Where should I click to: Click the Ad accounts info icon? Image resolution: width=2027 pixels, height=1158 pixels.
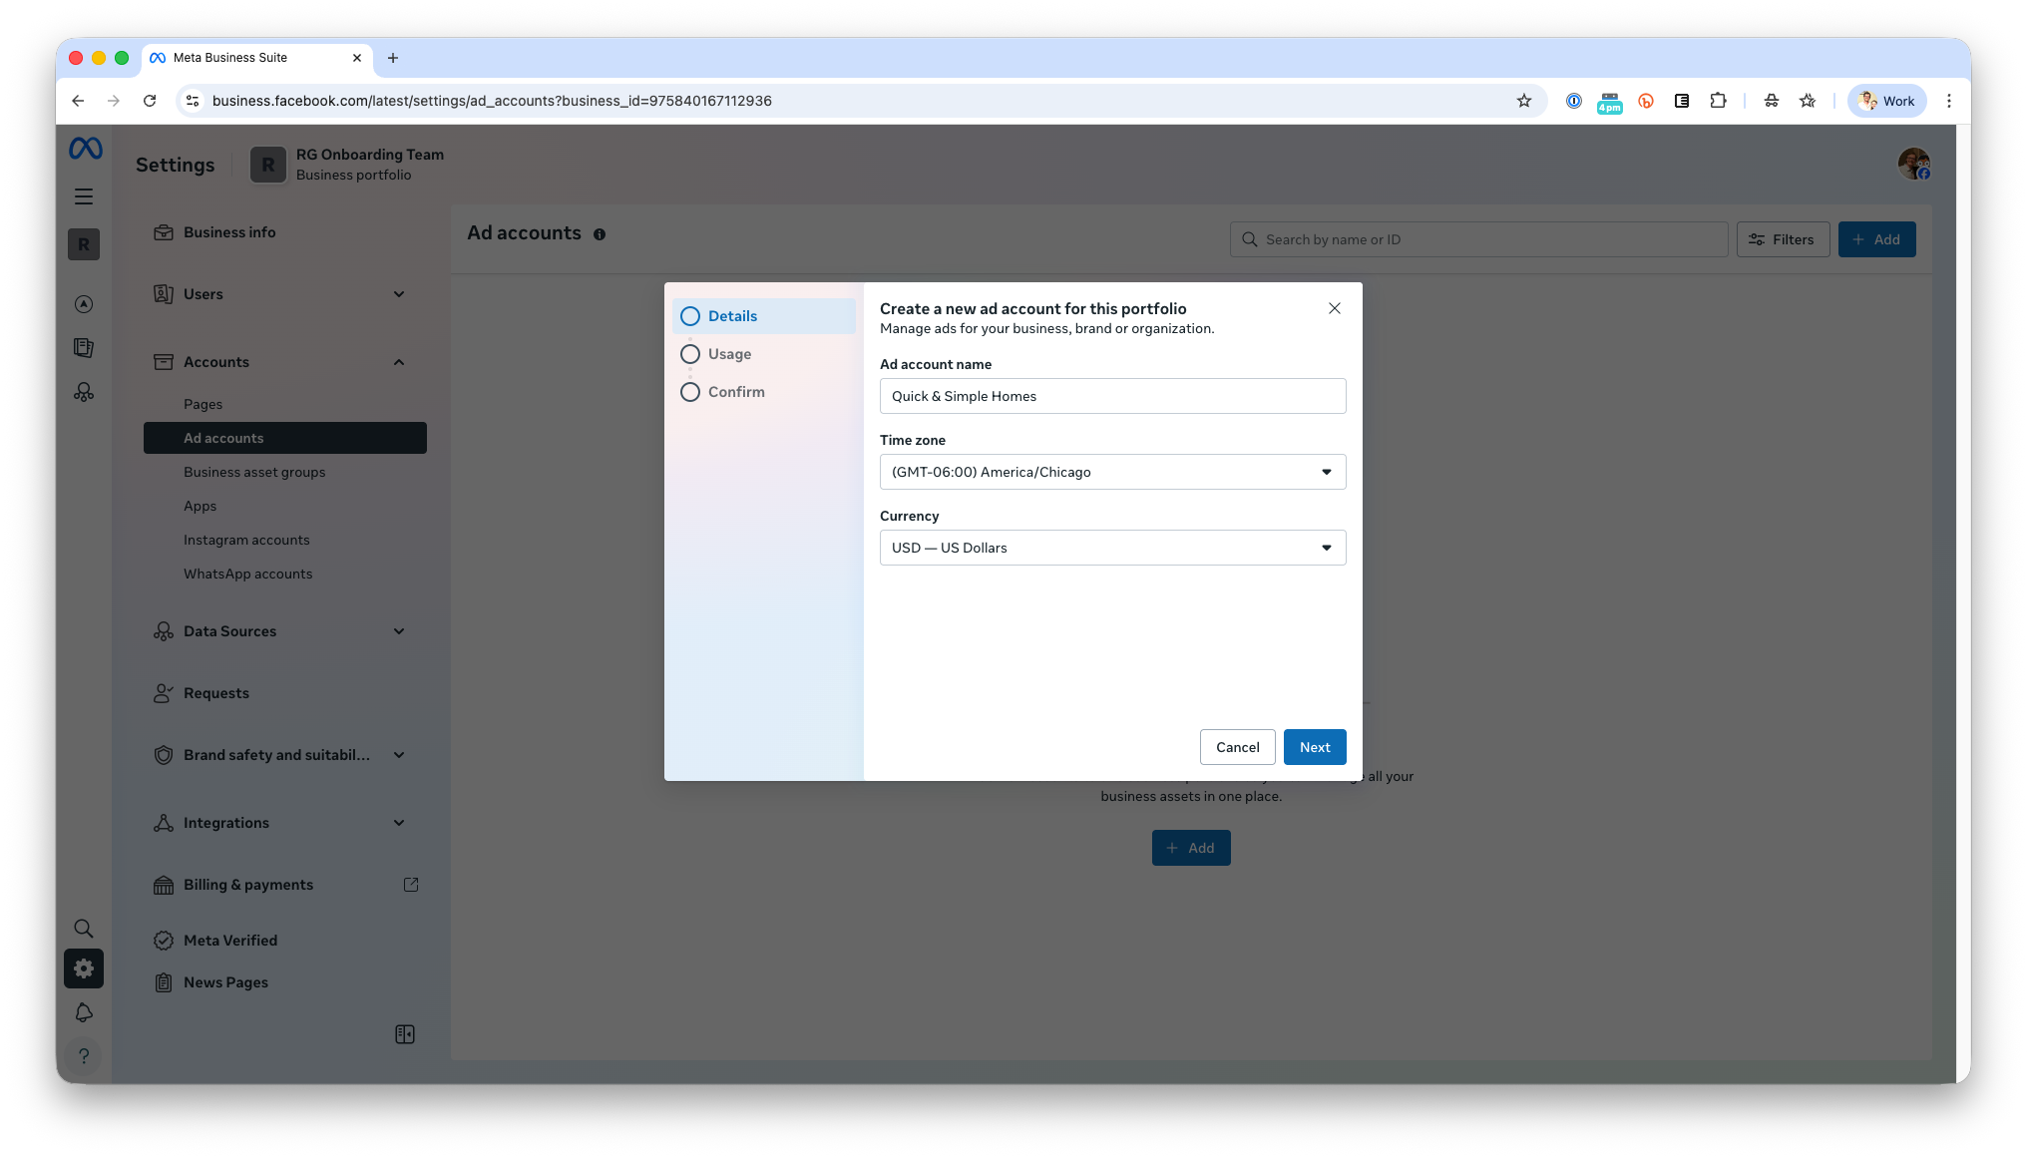pos(600,234)
